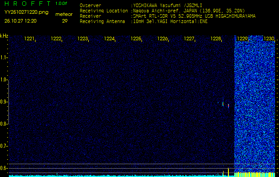The height and width of the screenshot is (177, 279).
Task: Click the bright meteor echo near 0.9 kHz
Action: click(228, 106)
